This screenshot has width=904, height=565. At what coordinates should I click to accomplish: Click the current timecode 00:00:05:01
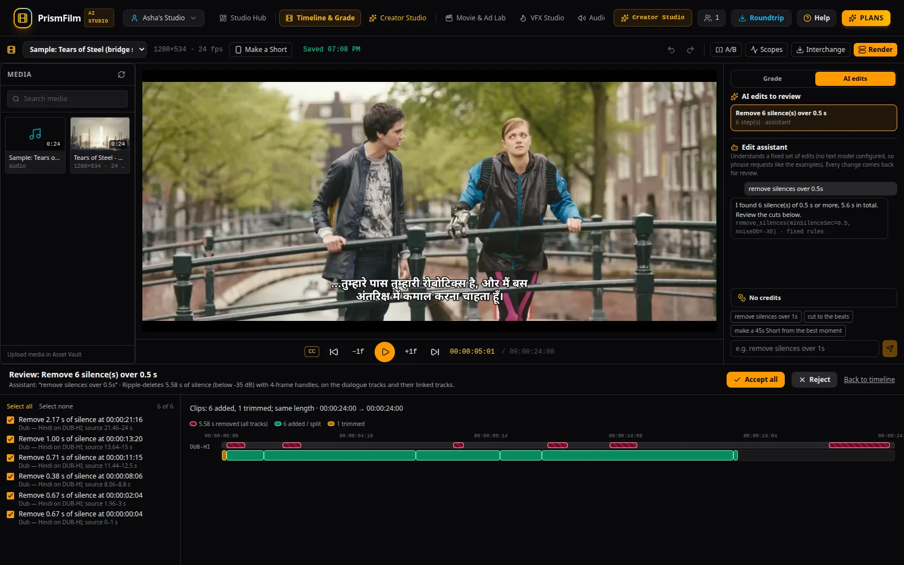(x=472, y=351)
